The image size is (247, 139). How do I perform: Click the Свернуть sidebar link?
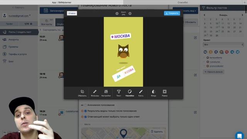point(18,7)
